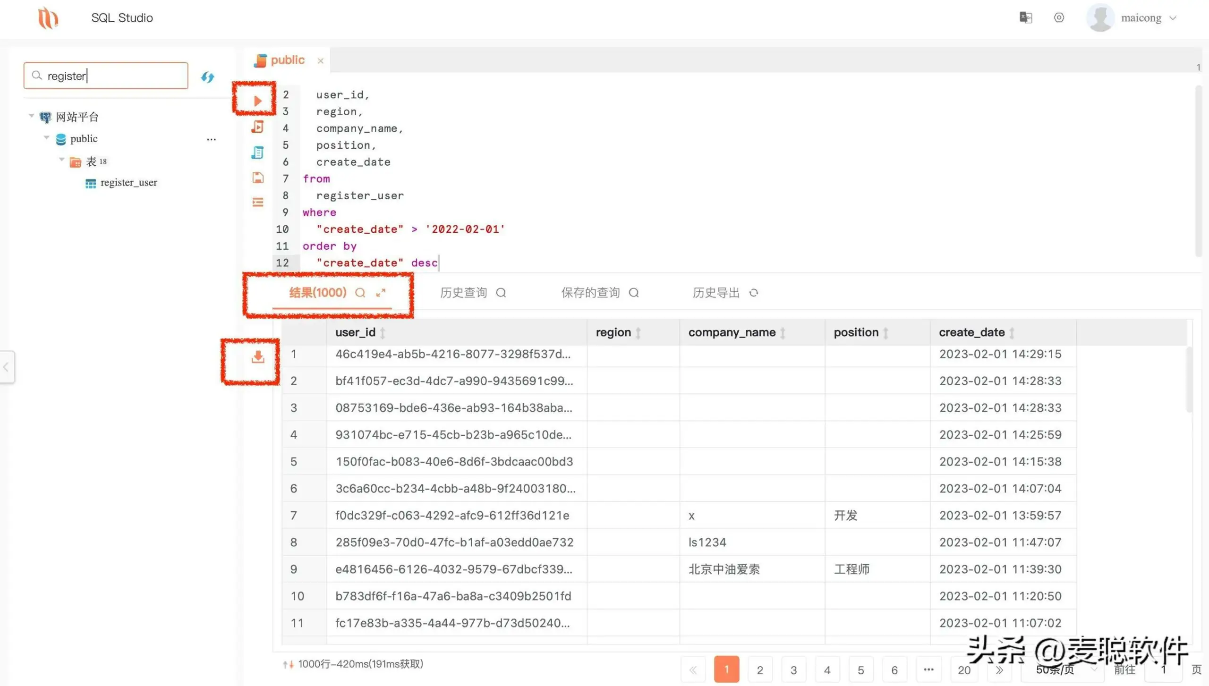The width and height of the screenshot is (1209, 686).
Task: Toggle sorting on the user_id column
Action: [383, 332]
